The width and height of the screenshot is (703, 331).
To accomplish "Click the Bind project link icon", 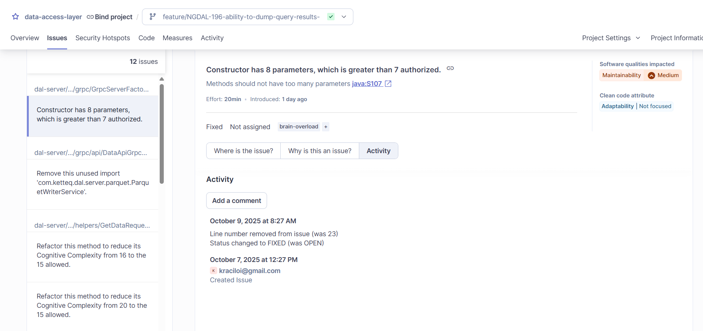I will coord(90,17).
